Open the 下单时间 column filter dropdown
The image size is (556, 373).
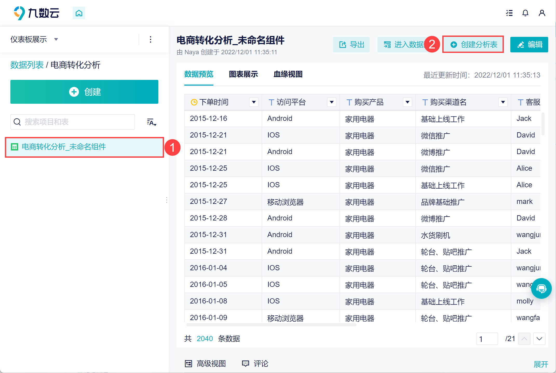pos(254,102)
